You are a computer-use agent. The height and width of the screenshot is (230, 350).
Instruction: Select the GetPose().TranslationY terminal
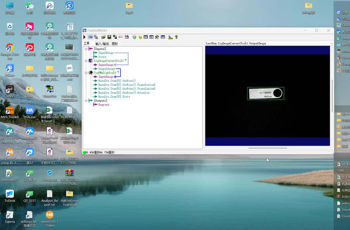(127, 89)
